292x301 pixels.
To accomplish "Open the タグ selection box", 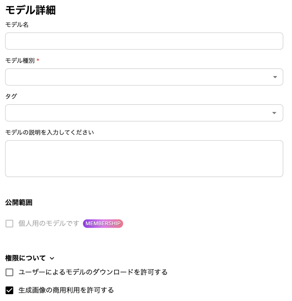I will point(138,113).
